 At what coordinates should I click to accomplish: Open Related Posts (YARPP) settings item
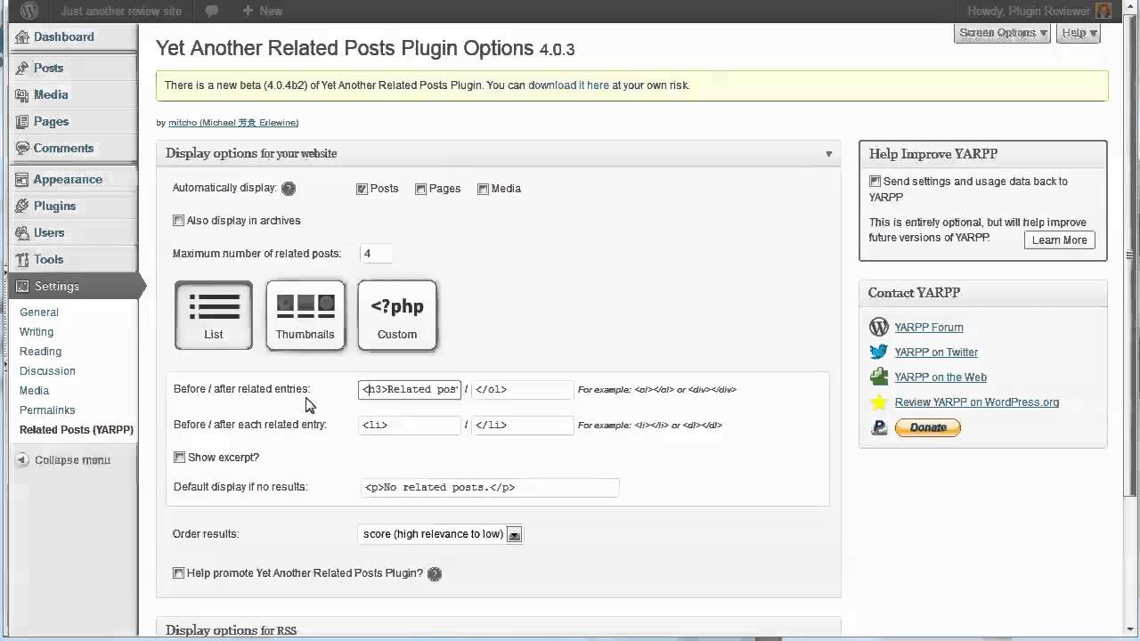pos(77,430)
